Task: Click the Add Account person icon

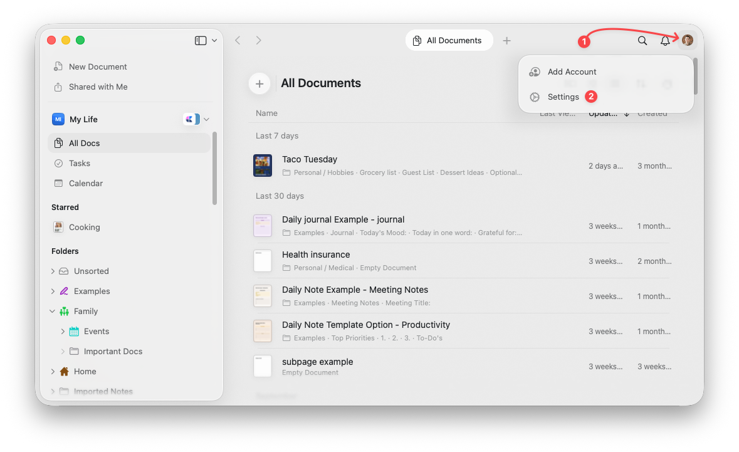Action: pyautogui.click(x=535, y=71)
